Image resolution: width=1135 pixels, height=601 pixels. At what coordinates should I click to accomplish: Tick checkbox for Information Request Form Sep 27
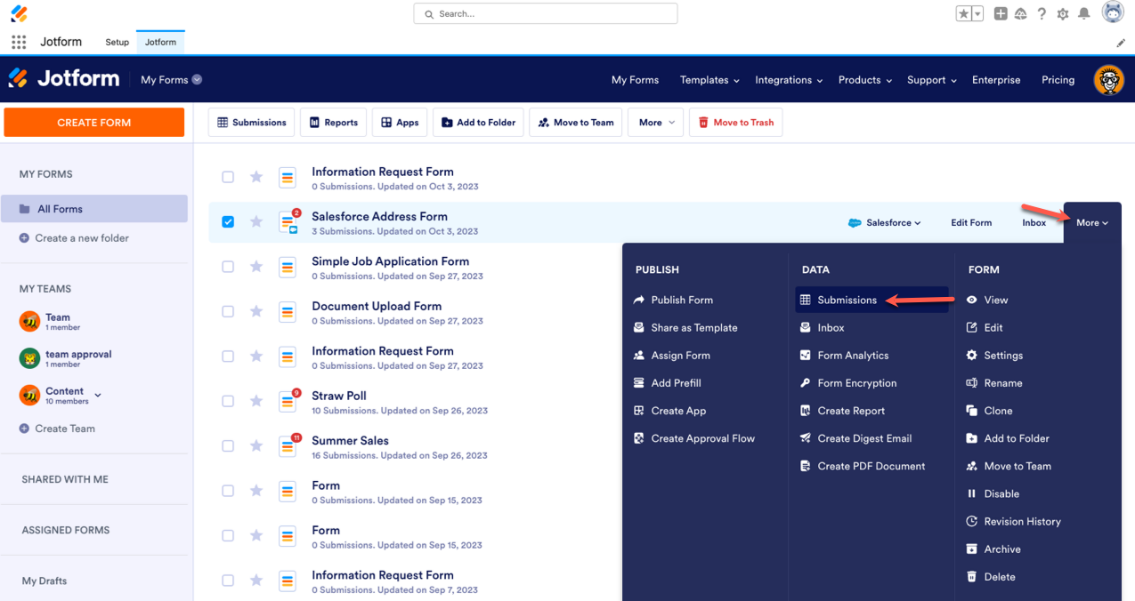tap(228, 356)
